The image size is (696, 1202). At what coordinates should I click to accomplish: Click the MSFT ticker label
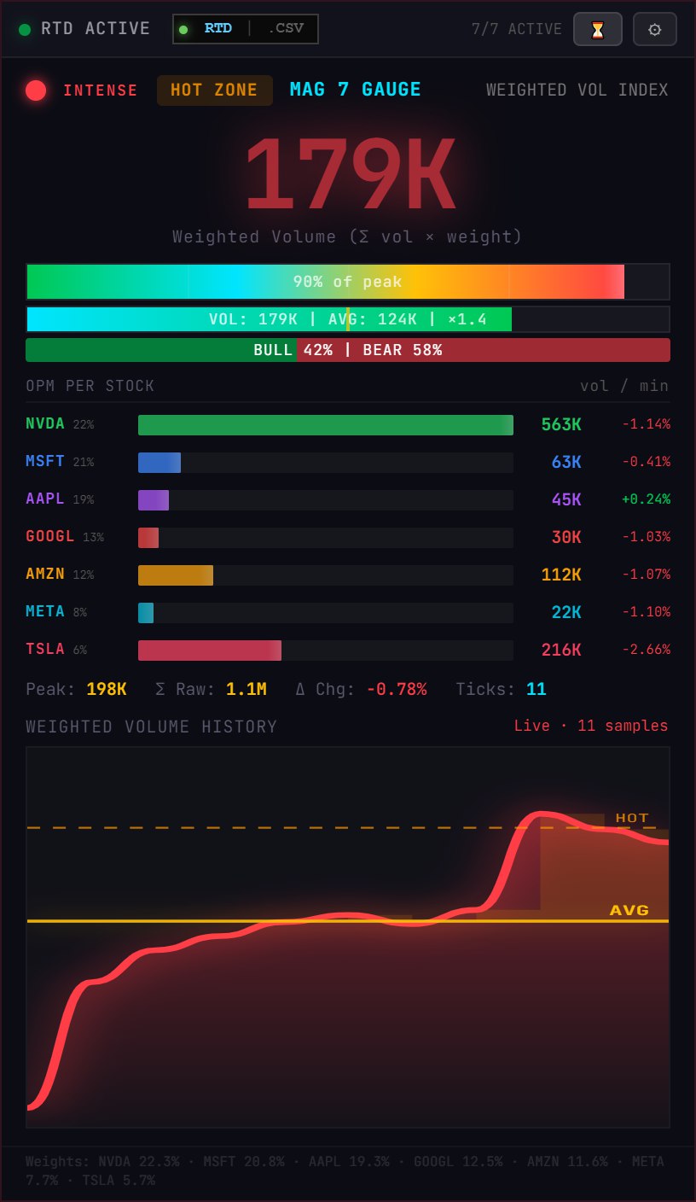pos(45,462)
